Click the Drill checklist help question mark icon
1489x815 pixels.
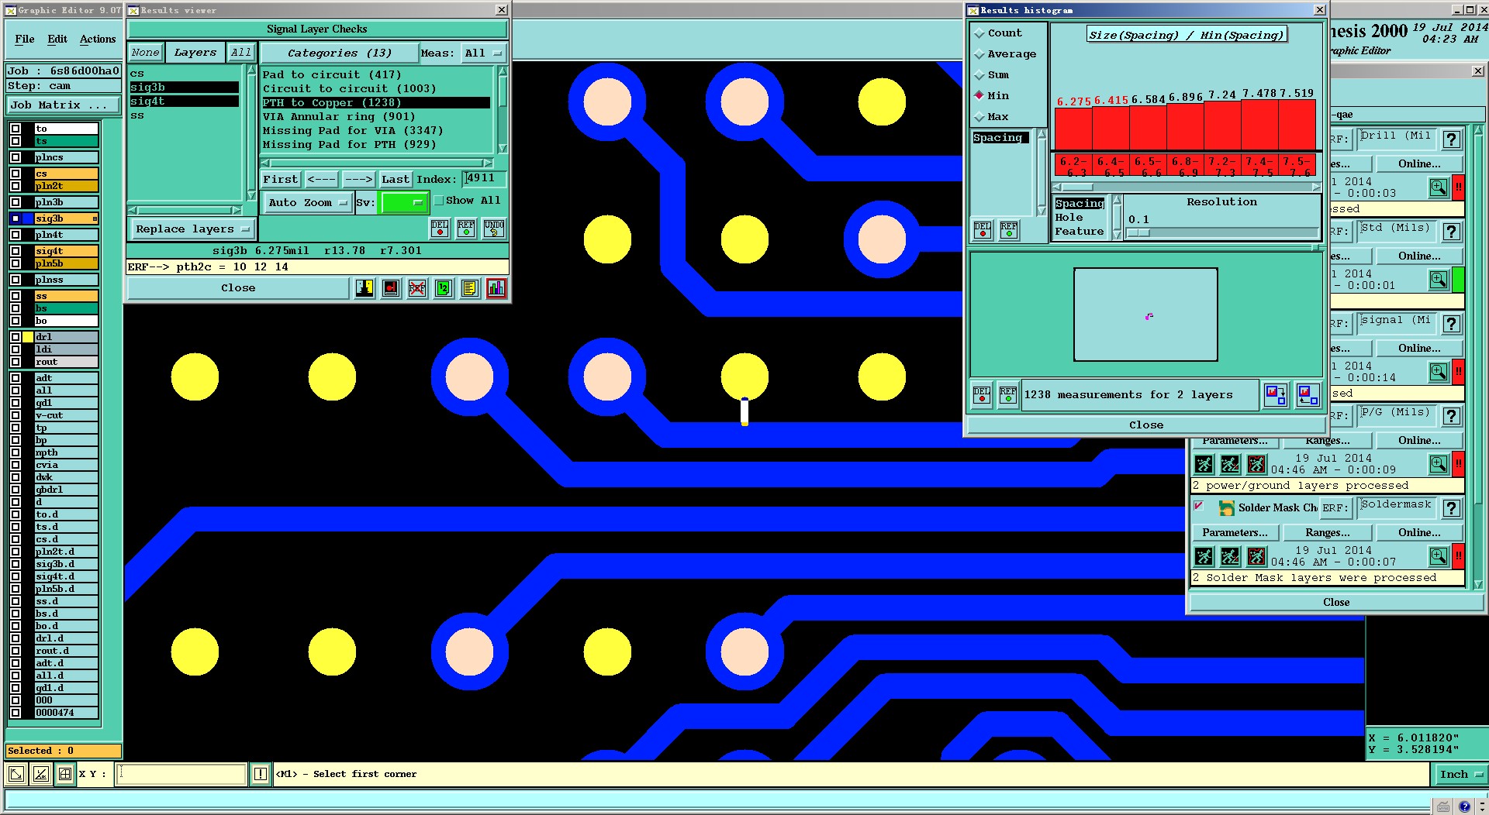pyautogui.click(x=1452, y=139)
